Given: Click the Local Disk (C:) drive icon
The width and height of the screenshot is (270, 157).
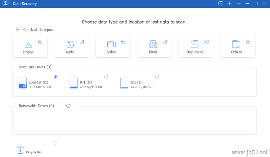Looking at the screenshot, I should pyautogui.click(x=23, y=83).
